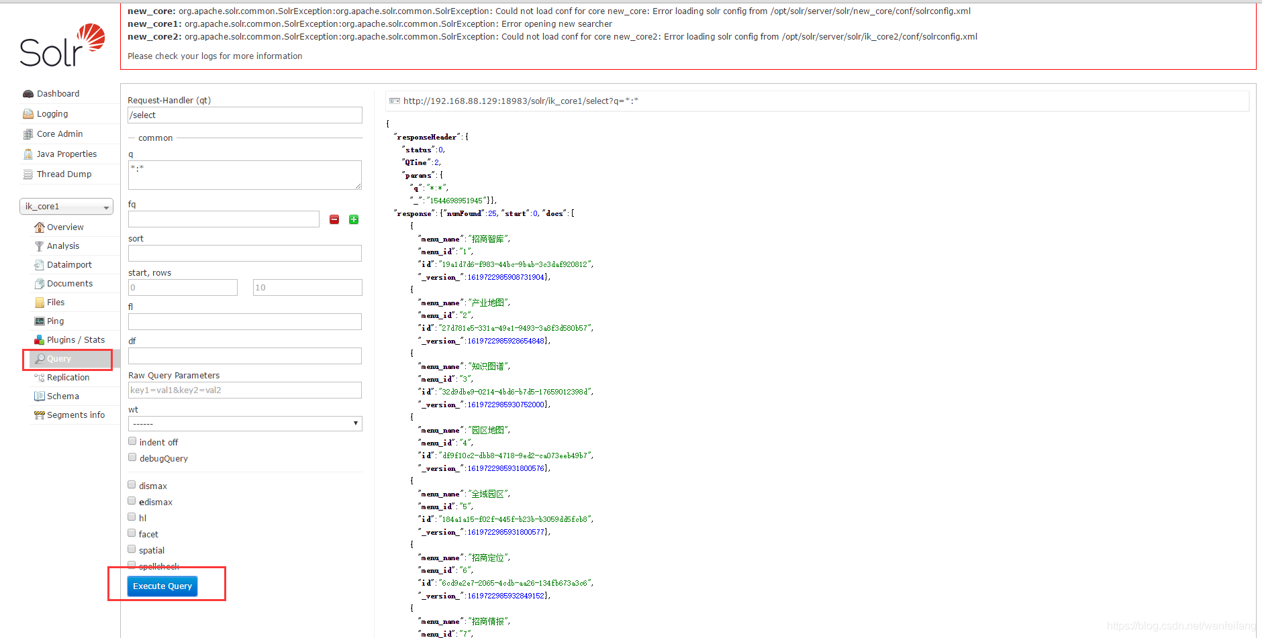Screen dimensions: 1262x638
Task: View the Schema for ik_core1
Action: click(62, 396)
